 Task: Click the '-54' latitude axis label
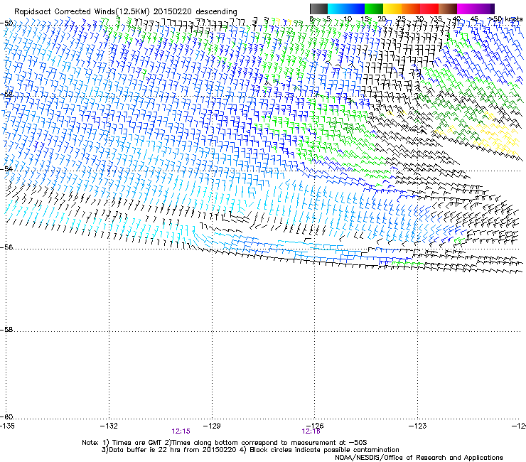pyautogui.click(x=6, y=168)
